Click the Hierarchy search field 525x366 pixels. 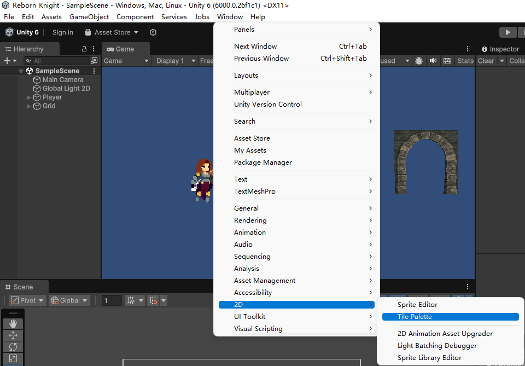pyautogui.click(x=56, y=61)
